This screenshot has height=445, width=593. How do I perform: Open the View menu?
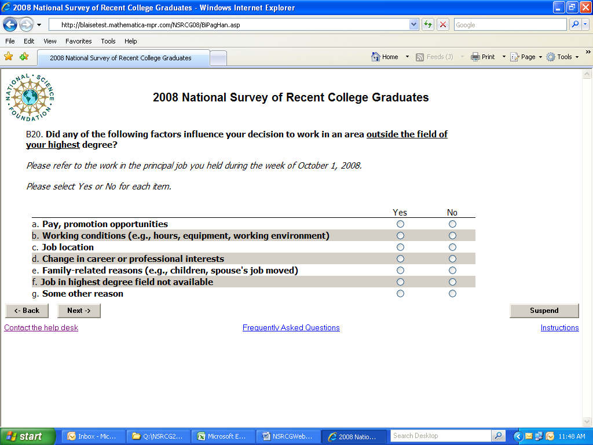(x=50, y=41)
